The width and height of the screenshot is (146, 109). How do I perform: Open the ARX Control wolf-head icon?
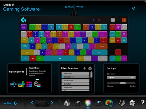[x=122, y=103]
